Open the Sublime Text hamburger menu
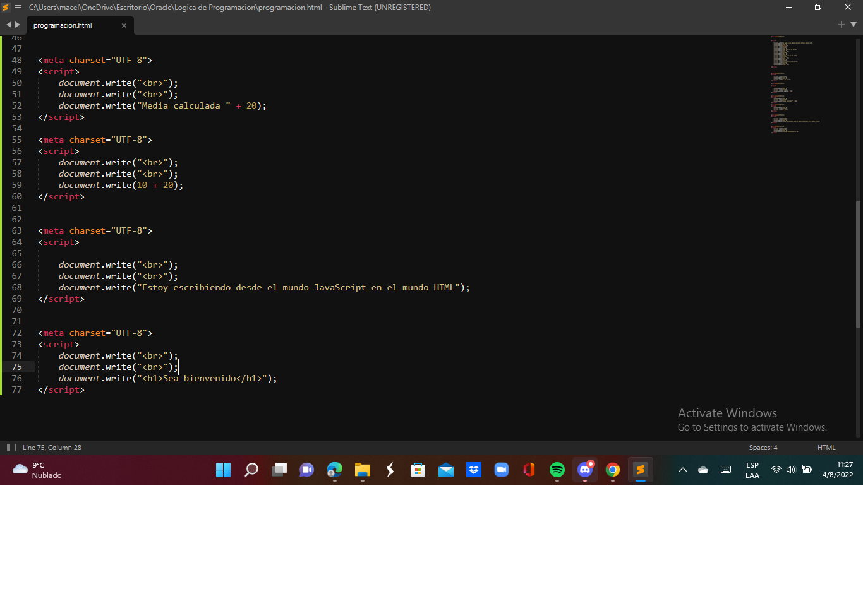Screen dimensions: 863x606 point(18,8)
